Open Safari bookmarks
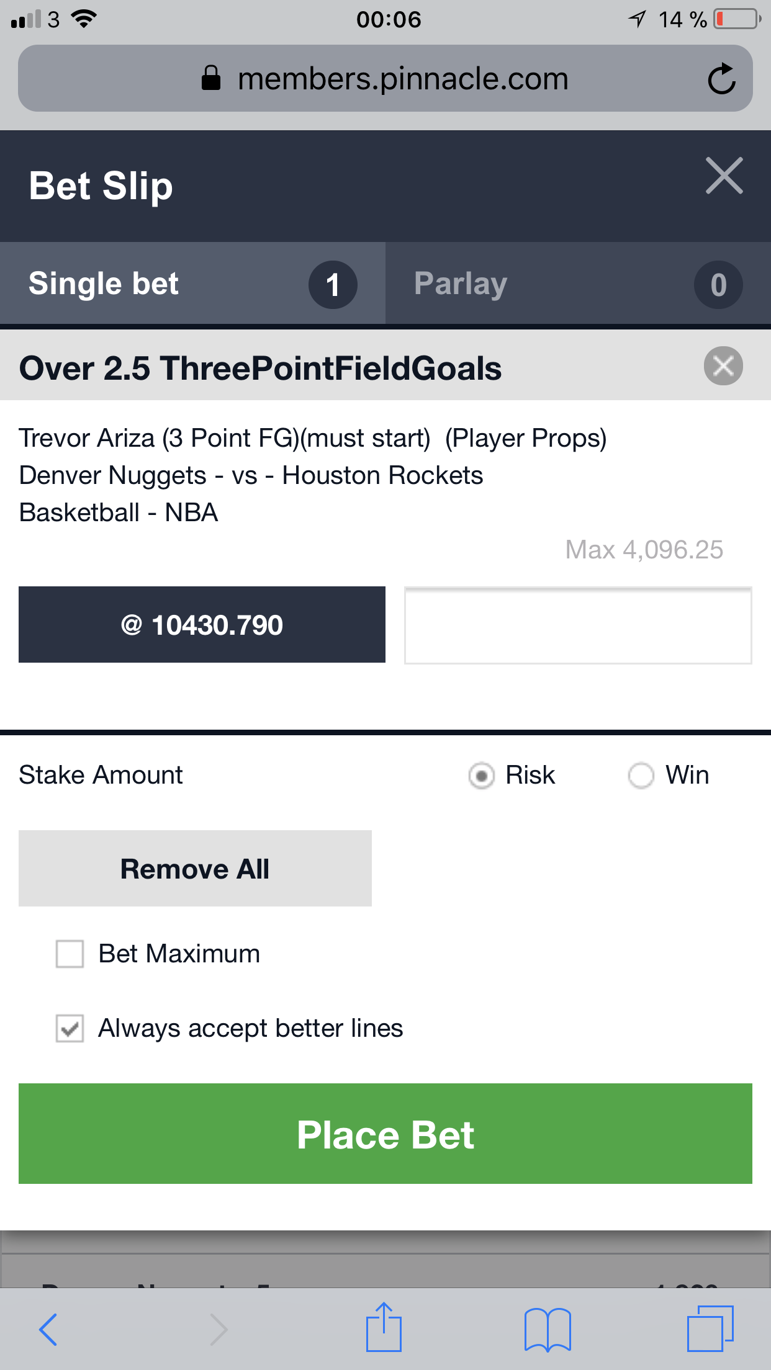This screenshot has height=1370, width=771. coord(548,1329)
